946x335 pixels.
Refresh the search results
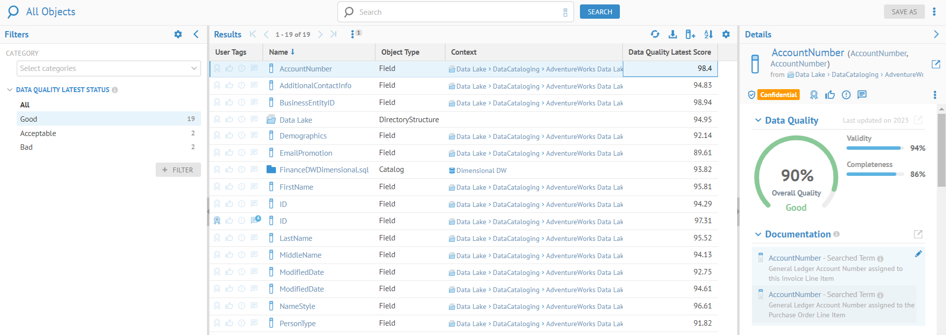click(655, 34)
